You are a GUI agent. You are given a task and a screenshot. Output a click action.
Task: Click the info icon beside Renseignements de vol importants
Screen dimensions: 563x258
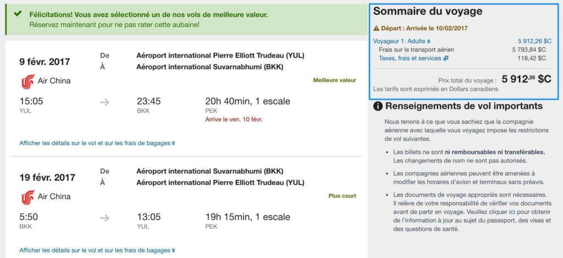click(378, 106)
